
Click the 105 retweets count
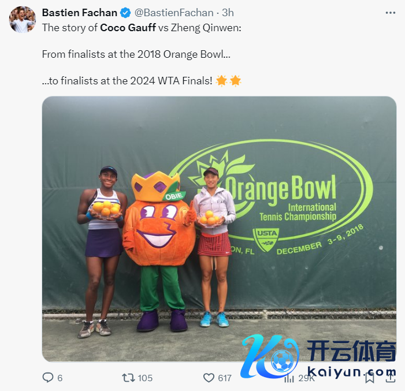(145, 378)
